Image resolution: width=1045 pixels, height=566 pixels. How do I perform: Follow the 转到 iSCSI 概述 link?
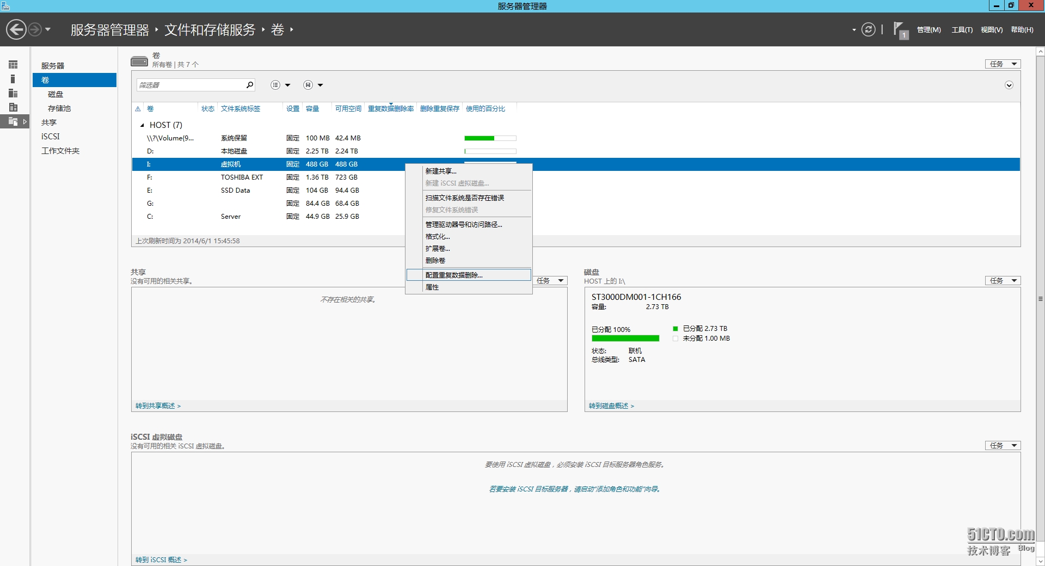pos(161,560)
